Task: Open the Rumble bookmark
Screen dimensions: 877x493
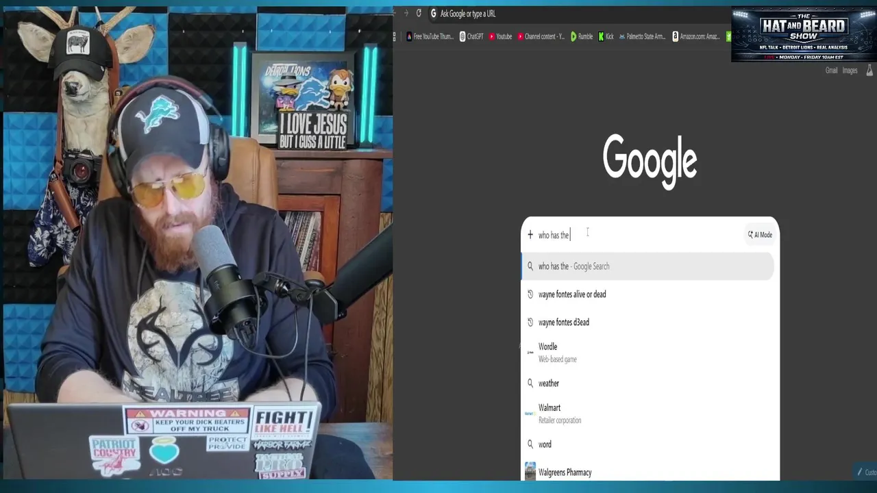Action: point(582,36)
